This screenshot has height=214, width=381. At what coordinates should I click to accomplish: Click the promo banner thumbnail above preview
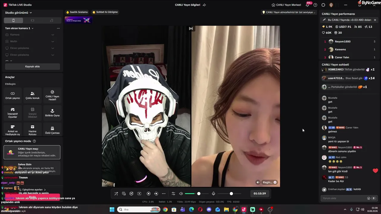tap(78, 20)
